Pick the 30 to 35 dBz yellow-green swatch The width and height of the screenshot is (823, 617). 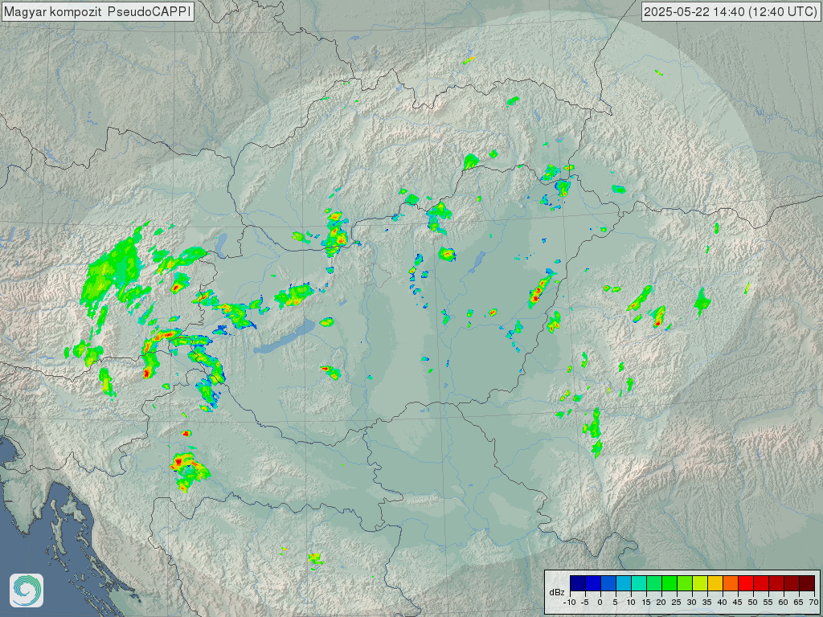700,583
